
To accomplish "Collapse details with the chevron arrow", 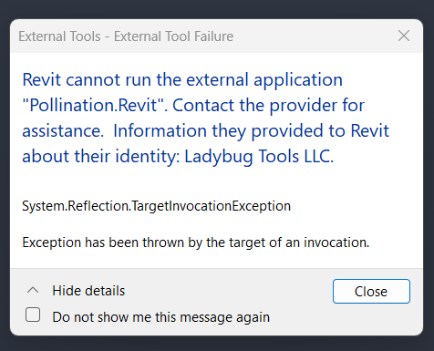I will (x=33, y=290).
